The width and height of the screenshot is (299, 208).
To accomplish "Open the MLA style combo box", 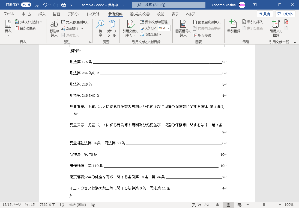I will pyautogui.click(x=164, y=28).
